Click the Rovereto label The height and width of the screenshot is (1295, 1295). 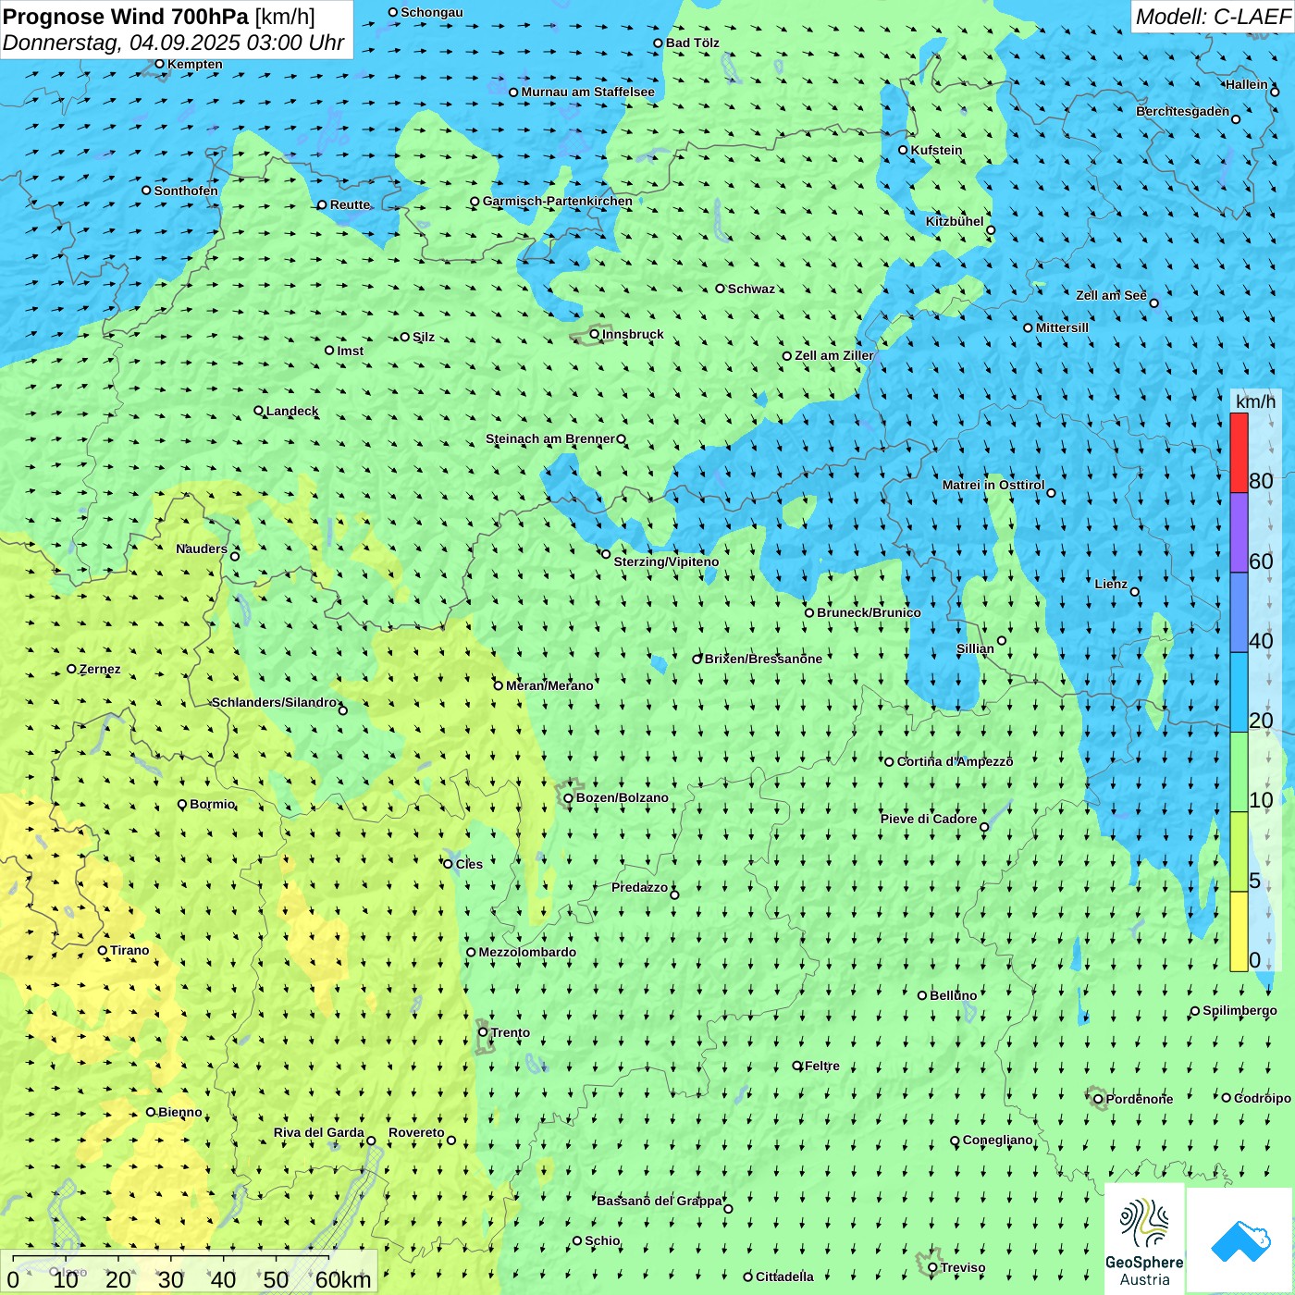[x=416, y=1132]
